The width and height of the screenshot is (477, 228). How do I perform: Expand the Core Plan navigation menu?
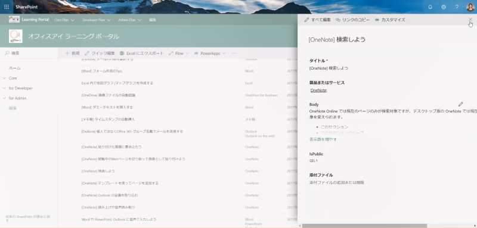tap(64, 20)
